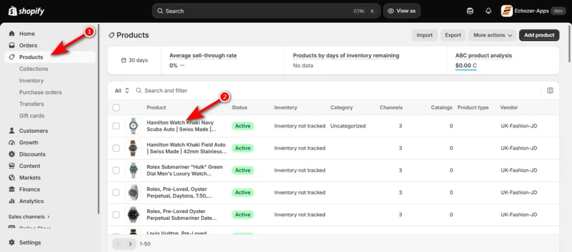The height and width of the screenshot is (252, 572).
Task: Open Hamilton Khaki Navy Scuba watch thumbnail
Action: pyautogui.click(x=133, y=126)
